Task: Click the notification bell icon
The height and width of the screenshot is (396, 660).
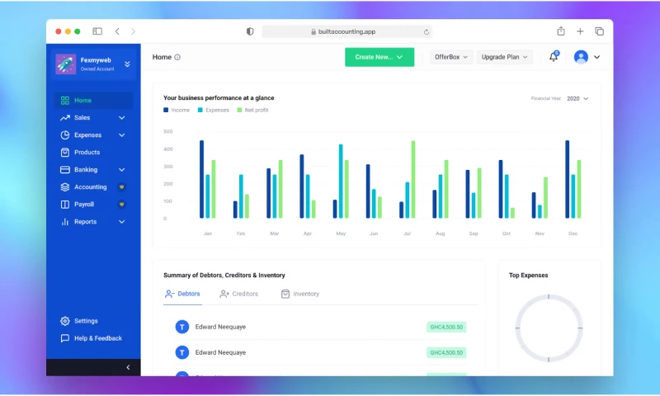Action: 554,57
